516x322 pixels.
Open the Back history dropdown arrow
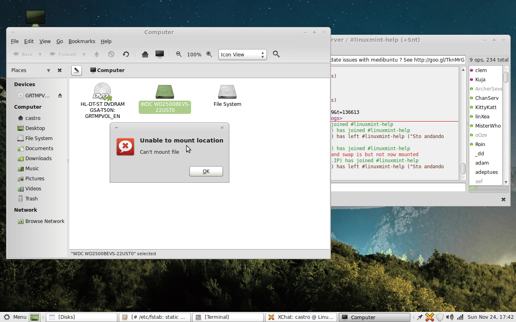point(40,54)
